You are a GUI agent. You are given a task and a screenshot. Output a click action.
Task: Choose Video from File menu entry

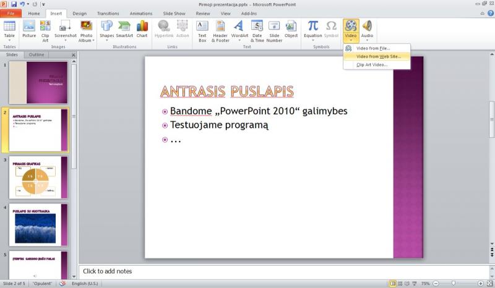tap(377, 48)
